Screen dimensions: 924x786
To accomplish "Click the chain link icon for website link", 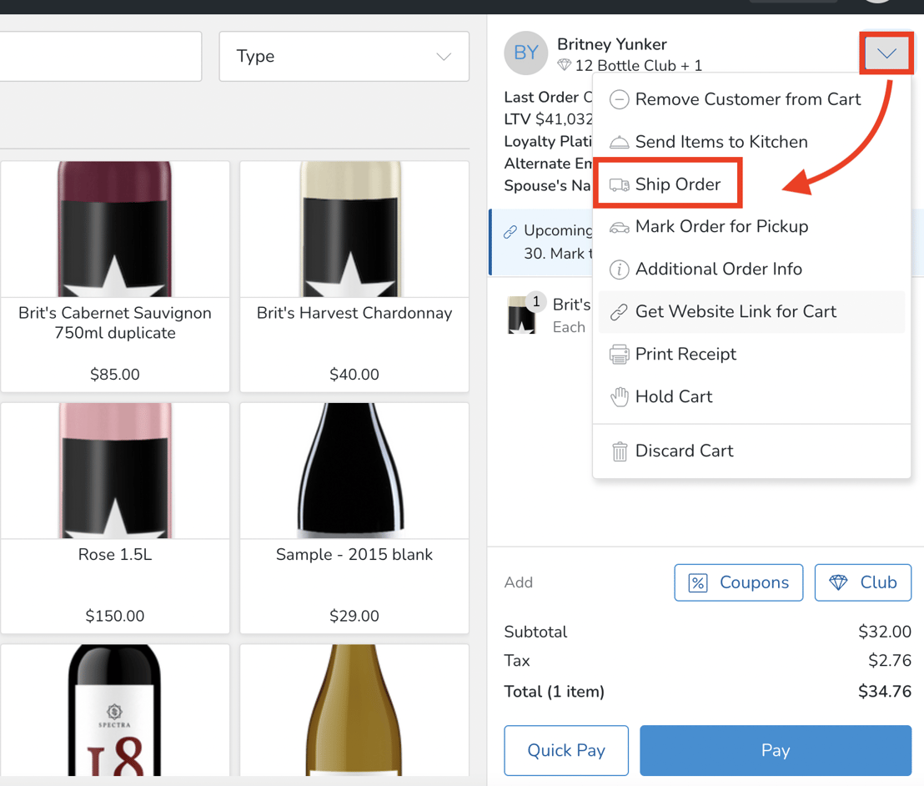I will pyautogui.click(x=619, y=312).
